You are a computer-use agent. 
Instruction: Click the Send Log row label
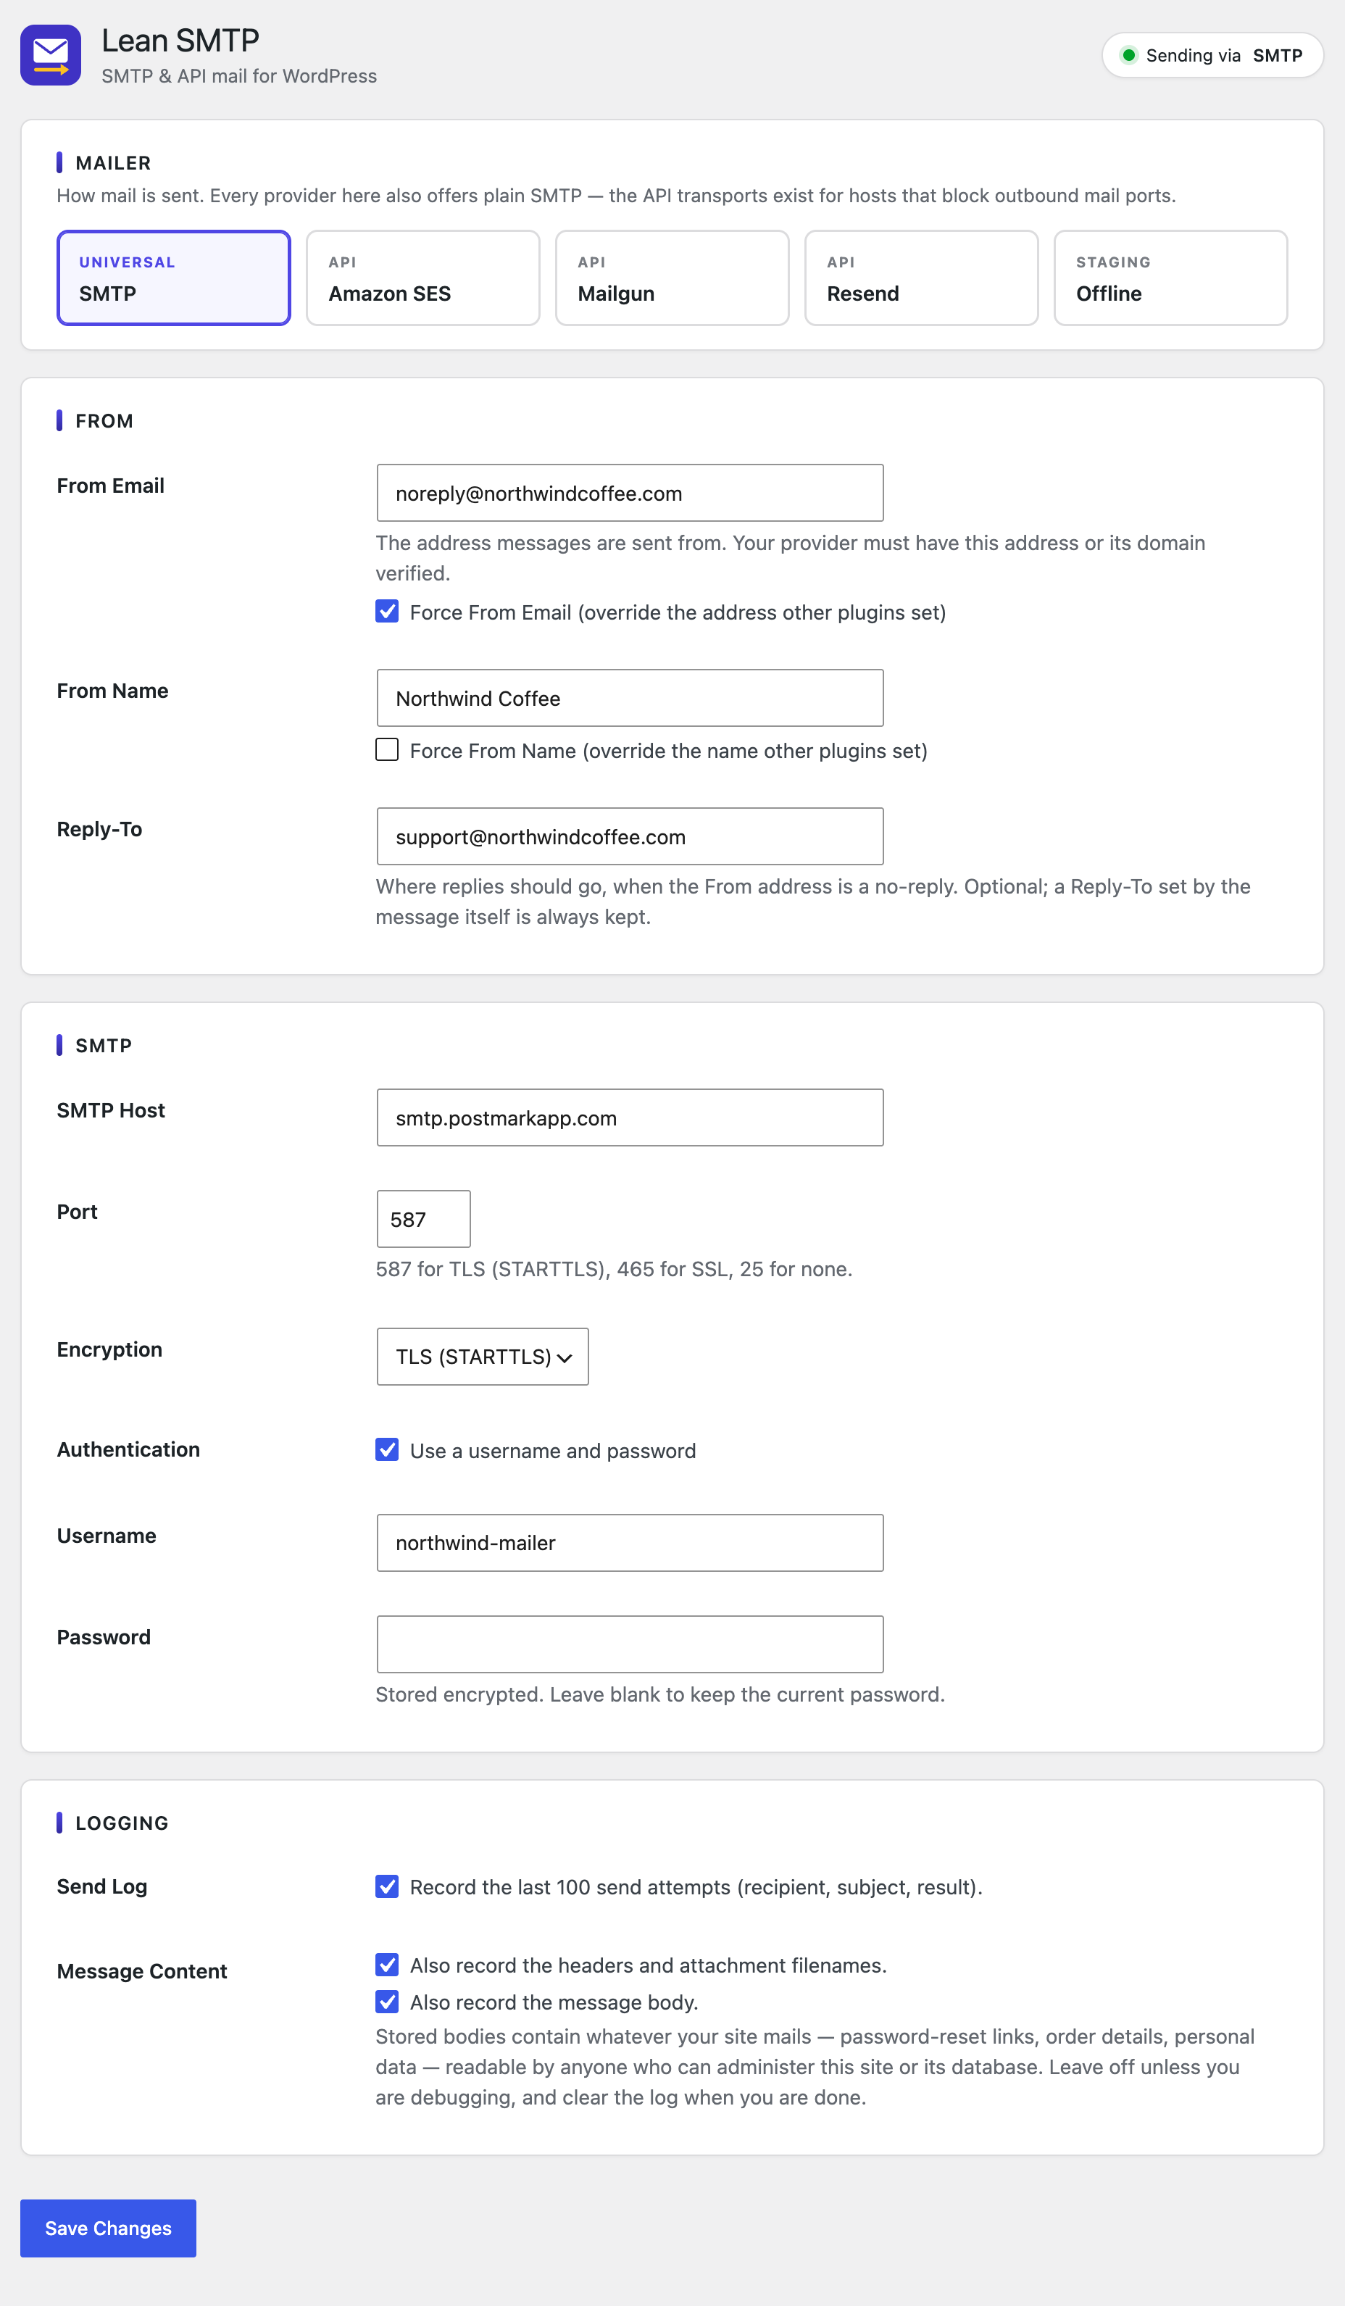[101, 1886]
